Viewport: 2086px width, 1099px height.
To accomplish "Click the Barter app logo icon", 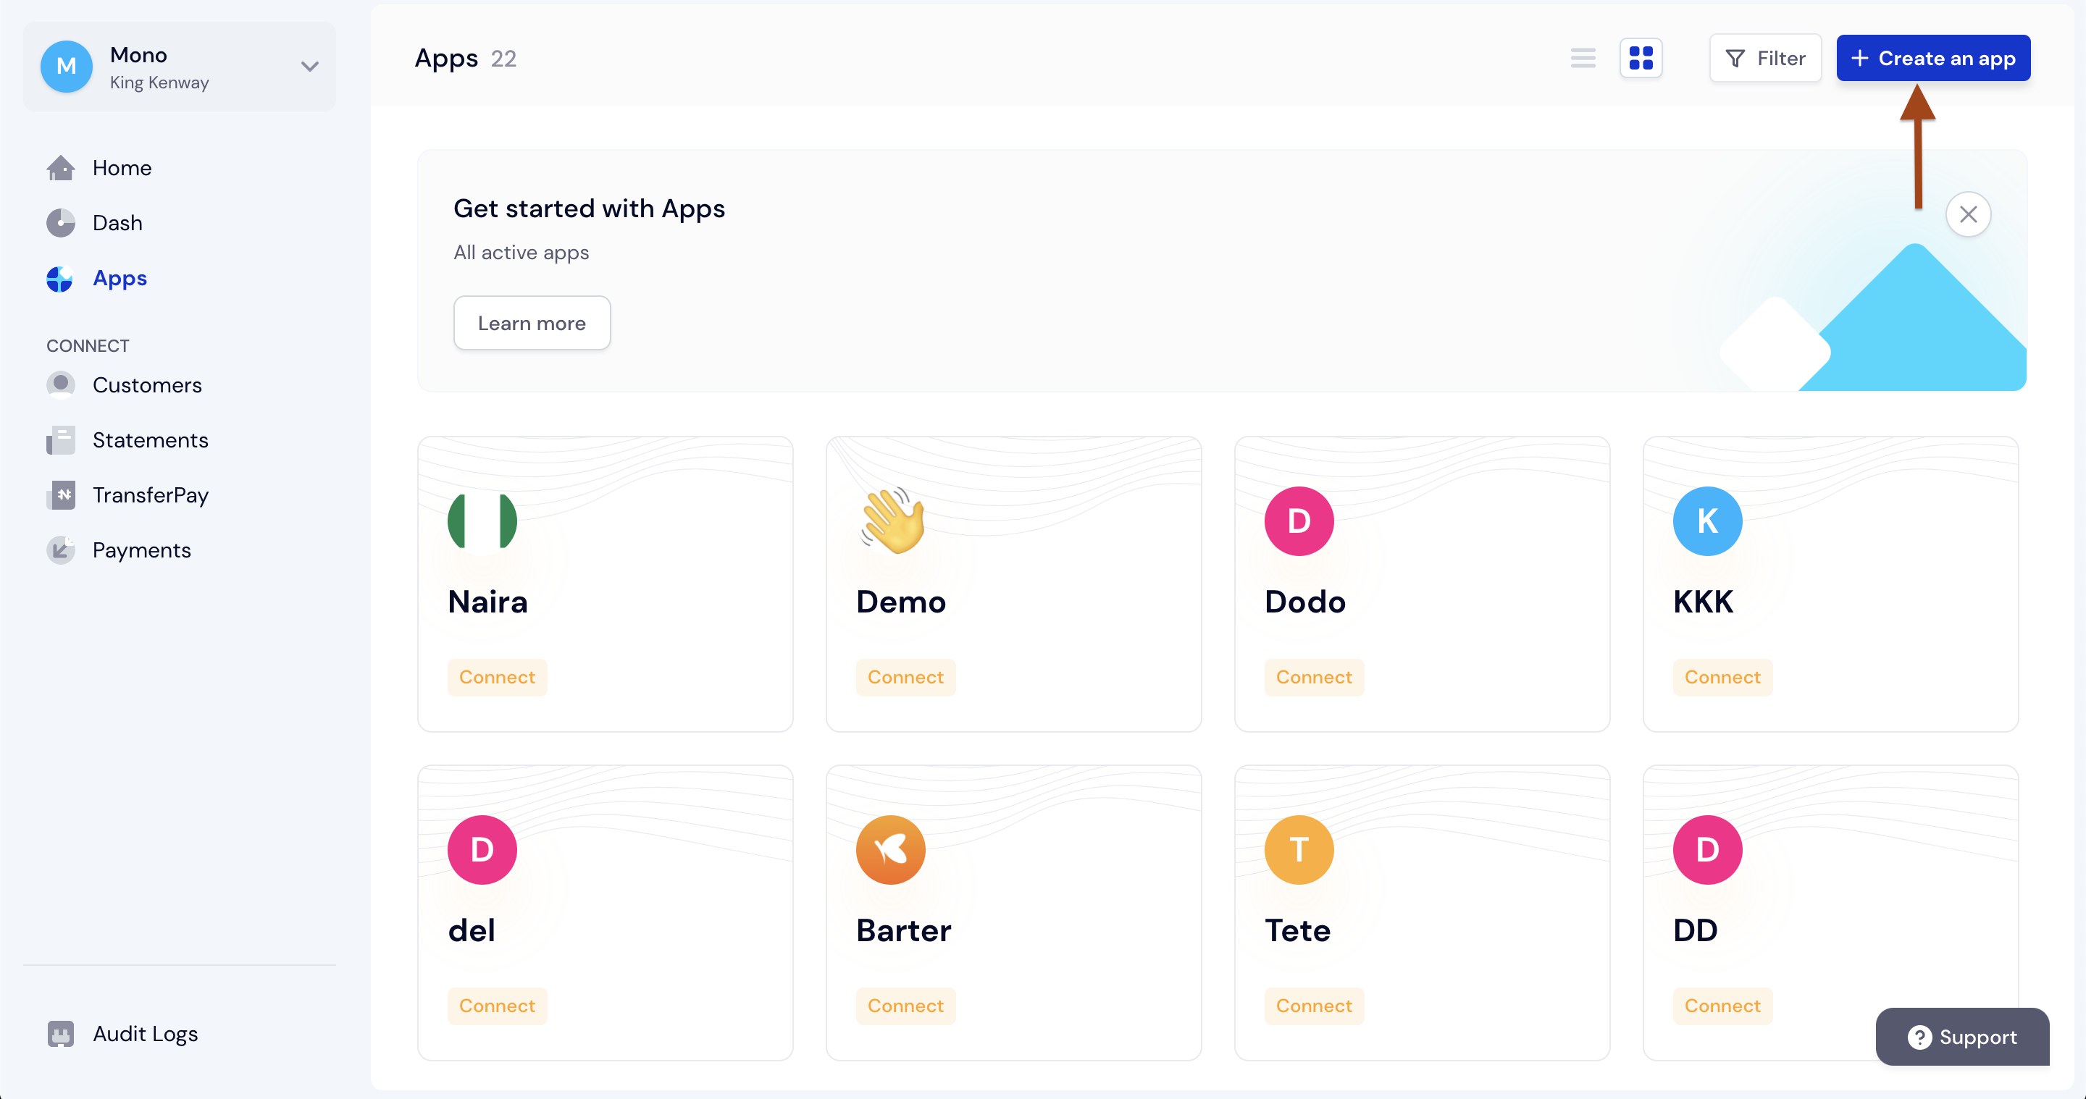I will pos(890,849).
